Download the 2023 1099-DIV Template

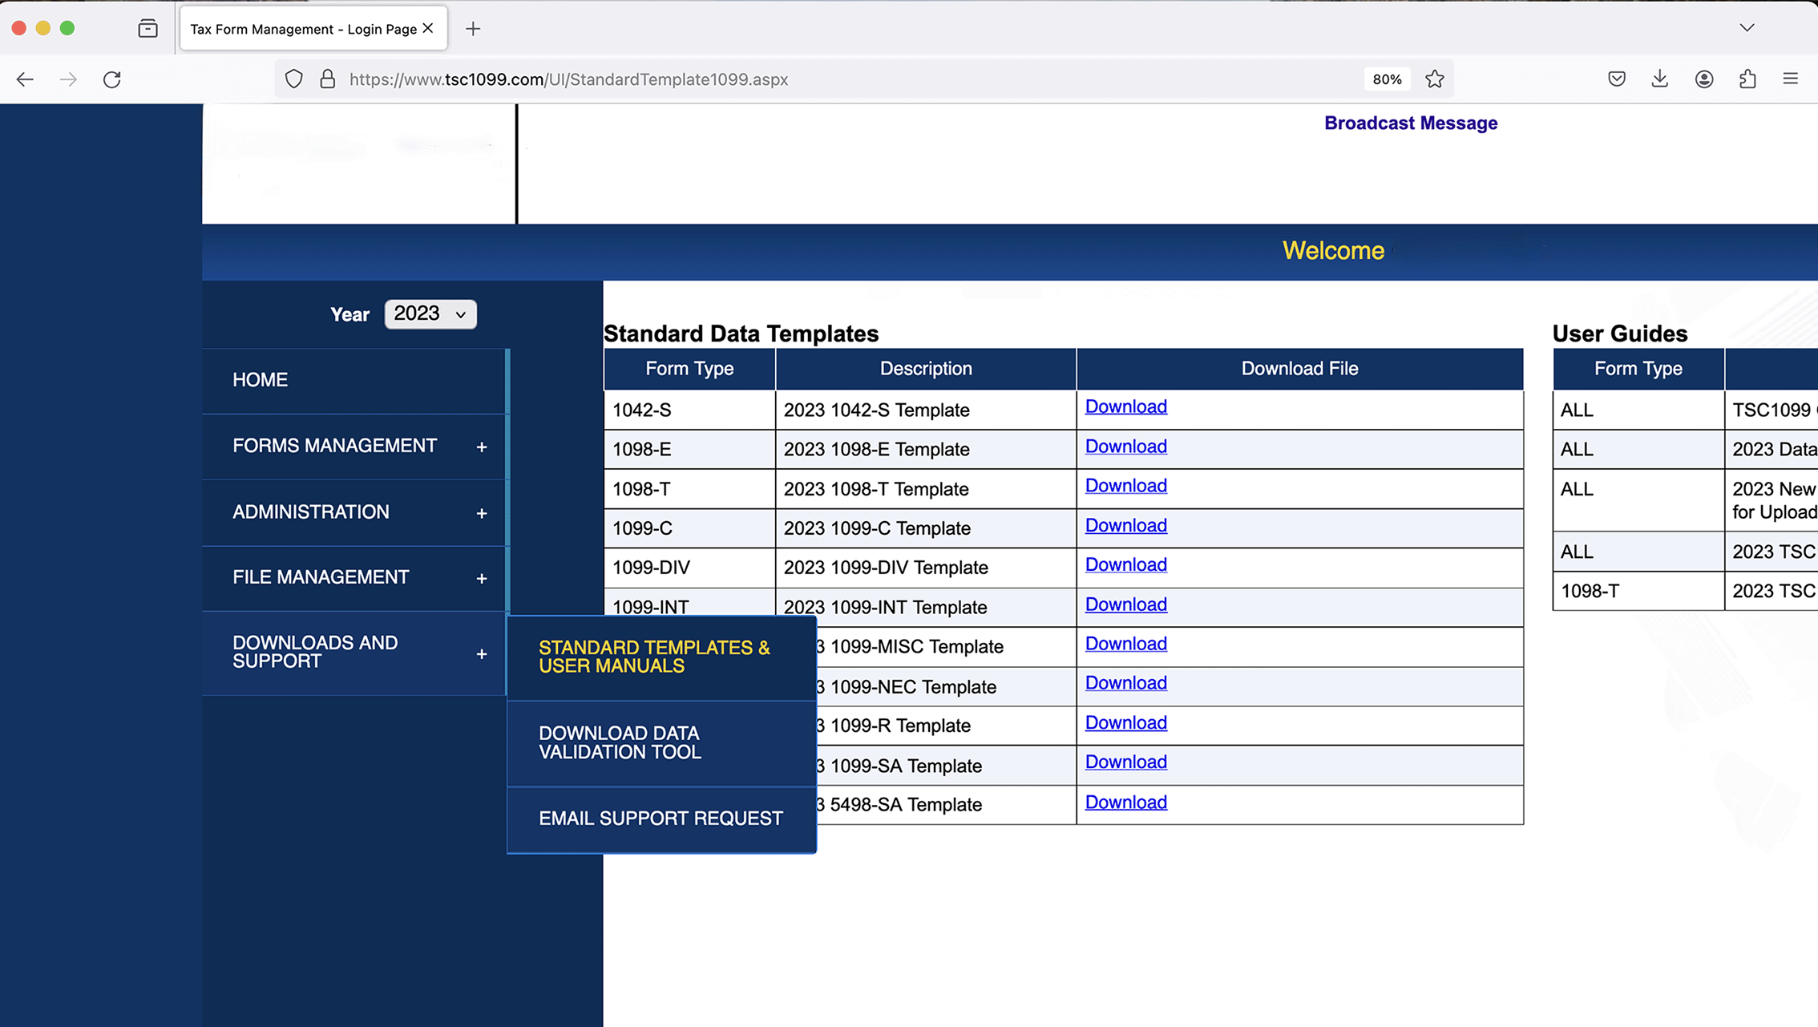[1125, 564]
